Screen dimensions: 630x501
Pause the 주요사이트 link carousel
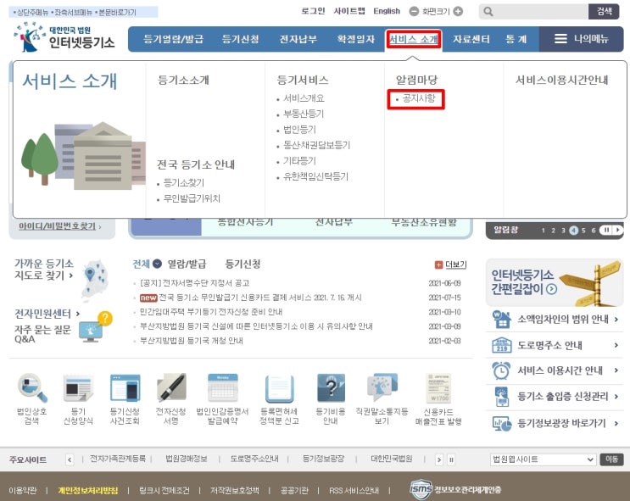pos(451,459)
